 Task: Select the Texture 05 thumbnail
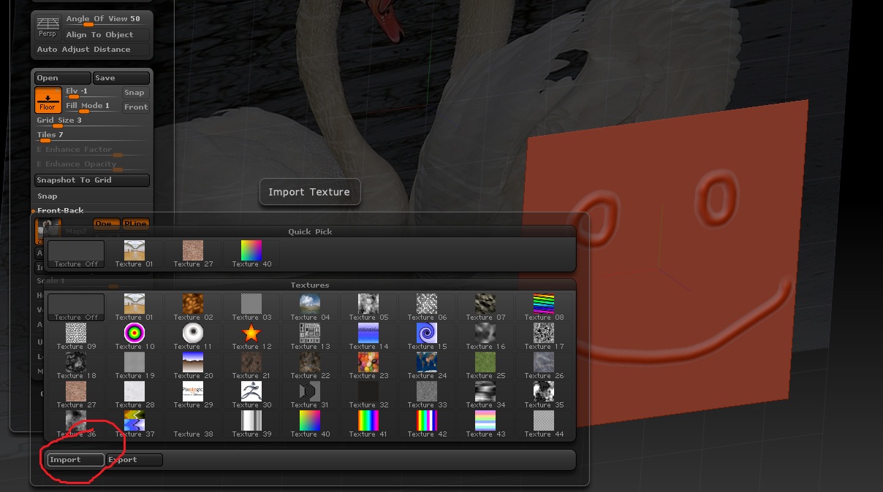pyautogui.click(x=368, y=307)
